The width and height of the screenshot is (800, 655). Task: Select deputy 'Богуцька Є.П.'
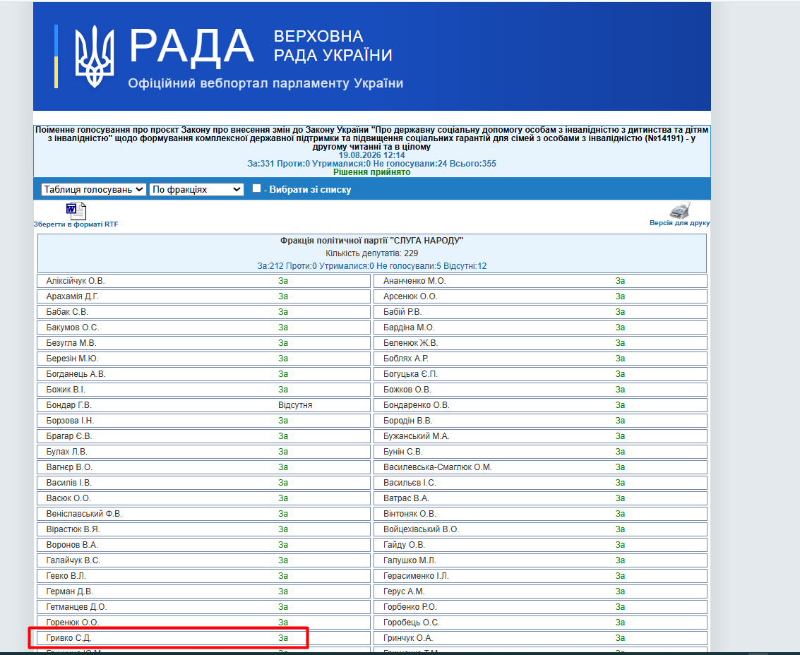(410, 374)
